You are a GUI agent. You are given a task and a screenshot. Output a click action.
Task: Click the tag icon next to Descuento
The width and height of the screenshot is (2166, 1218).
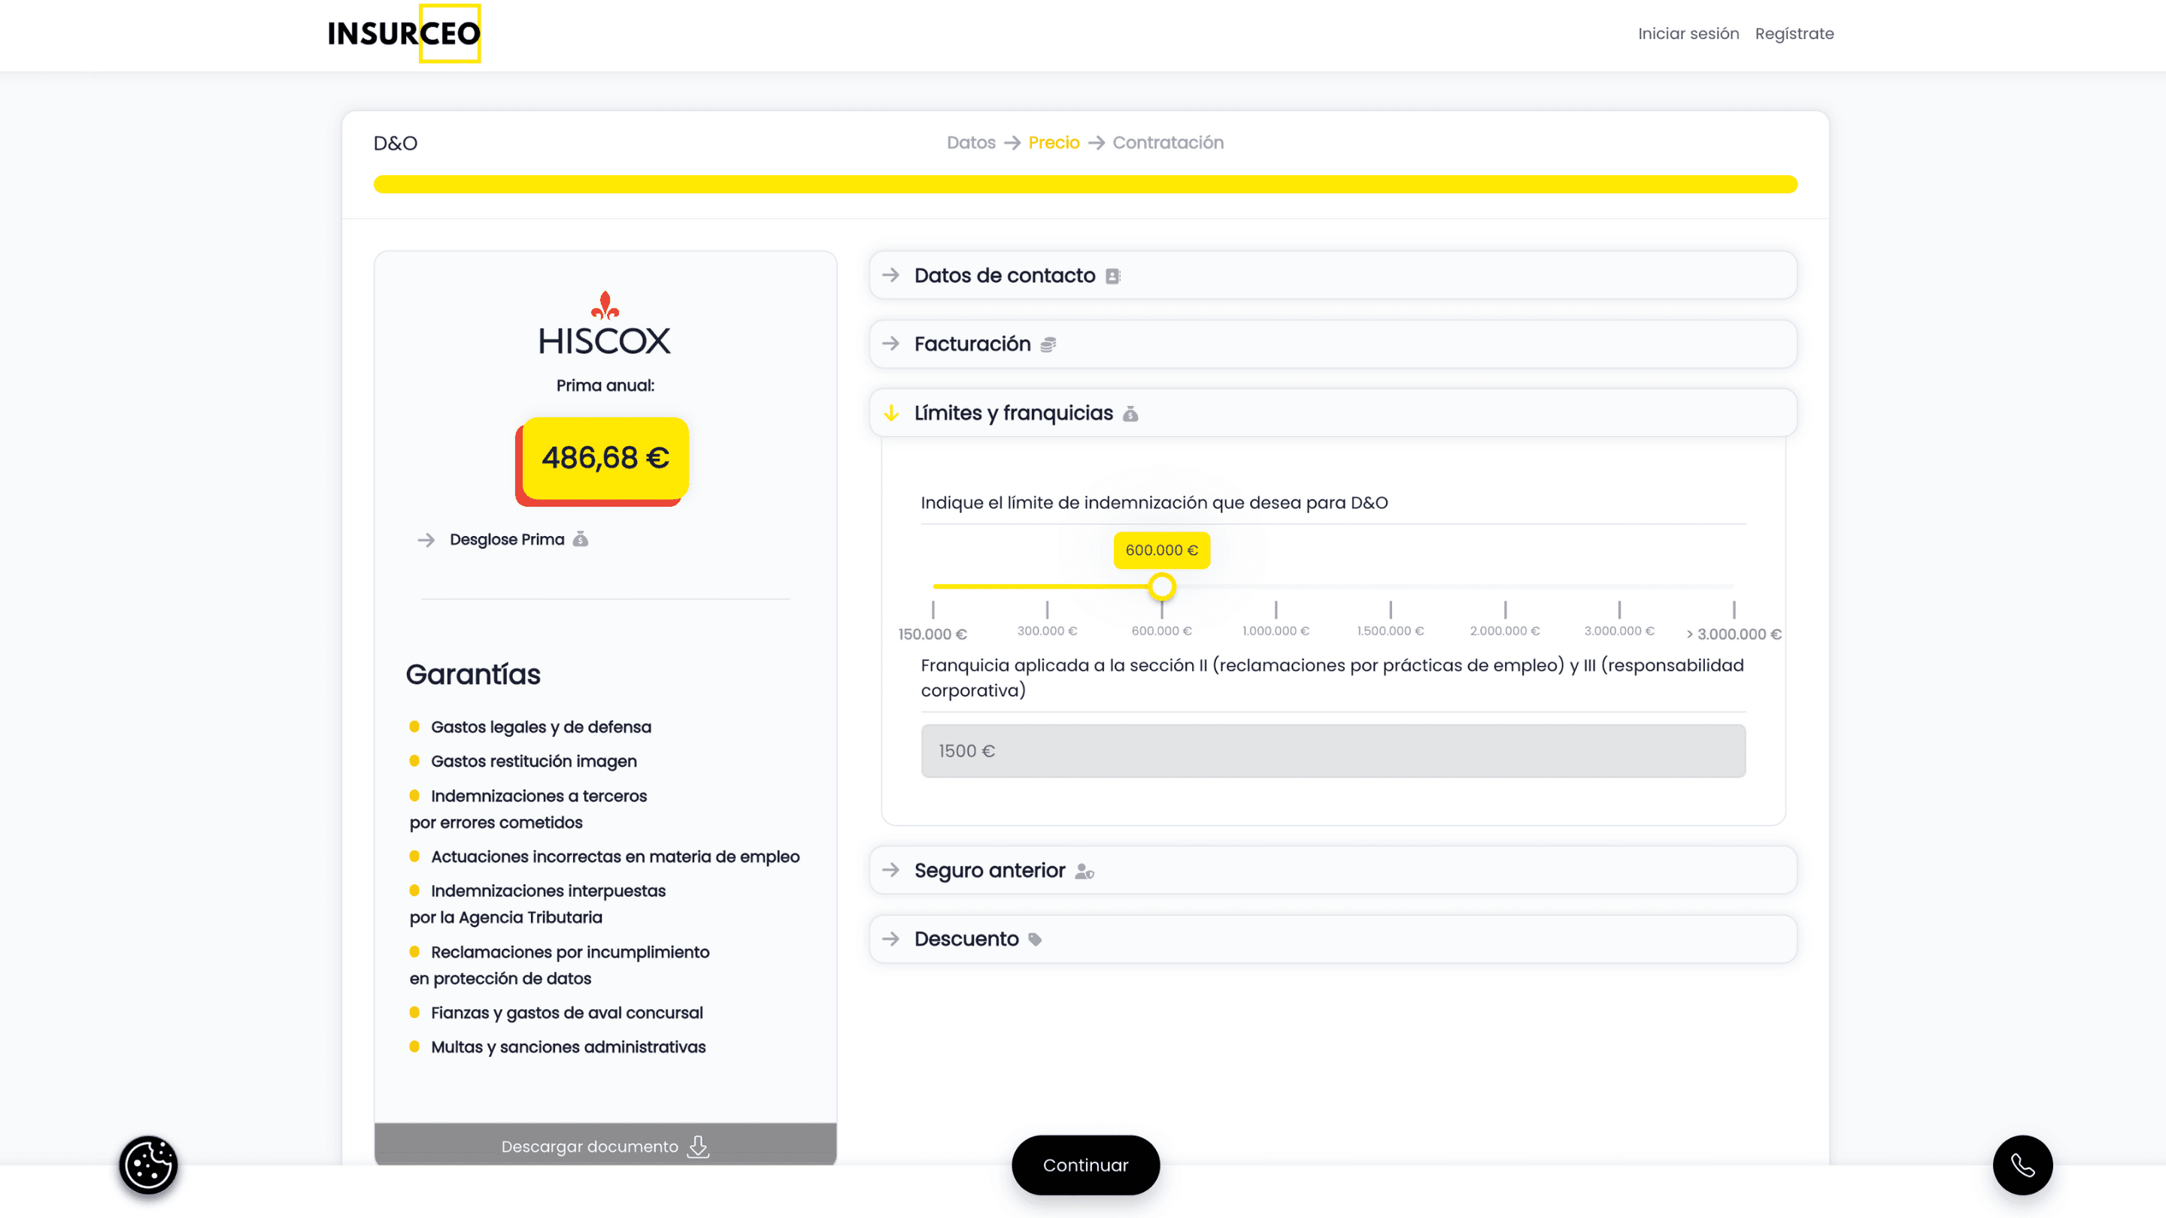point(1035,940)
